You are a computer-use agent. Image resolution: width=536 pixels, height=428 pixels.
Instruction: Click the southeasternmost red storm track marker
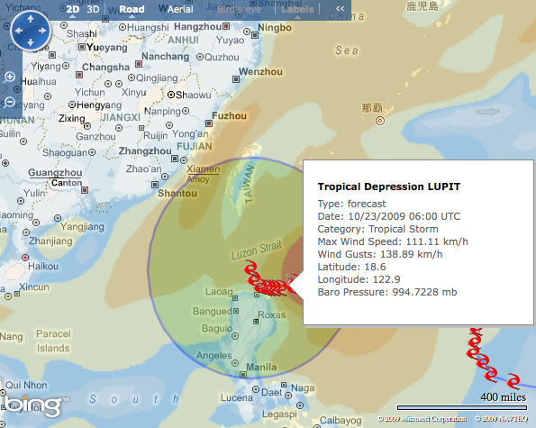(x=513, y=381)
